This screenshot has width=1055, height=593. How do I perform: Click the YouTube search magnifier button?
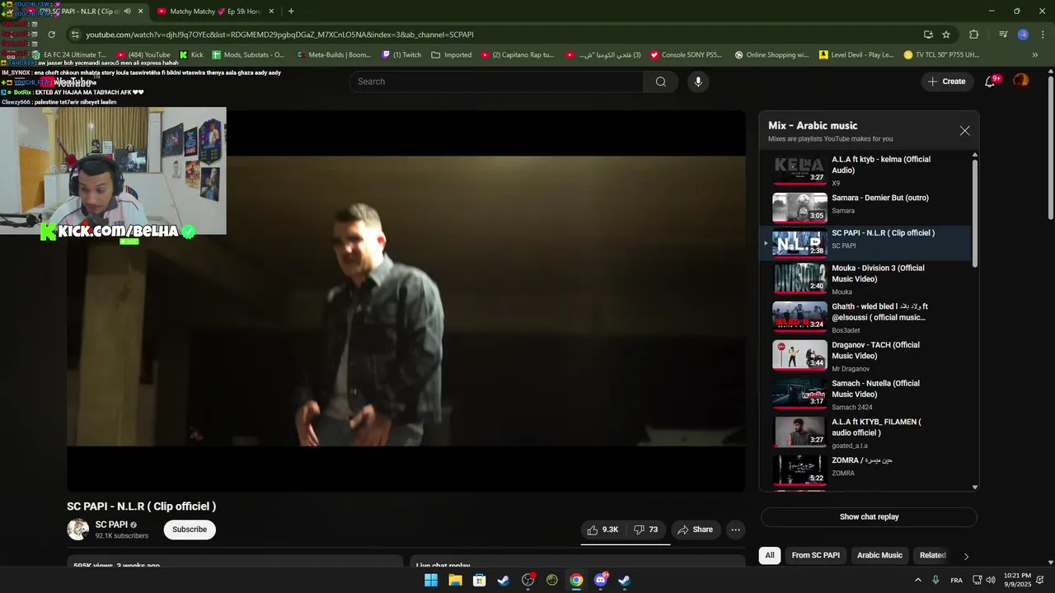661,82
